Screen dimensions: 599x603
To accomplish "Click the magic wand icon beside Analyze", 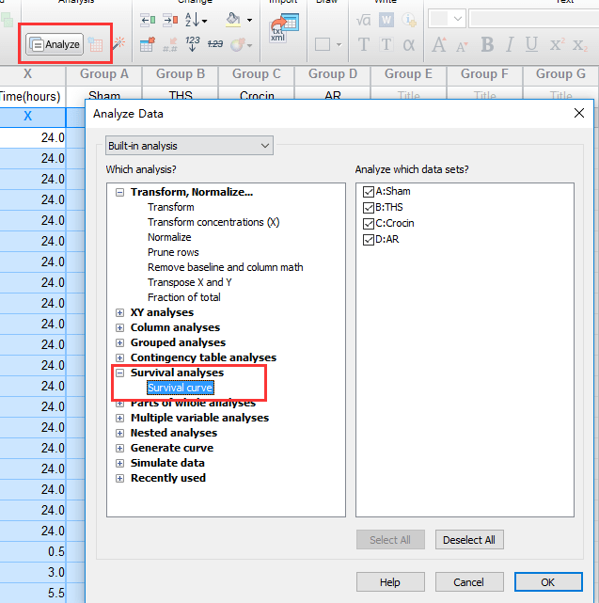I will coord(118,44).
